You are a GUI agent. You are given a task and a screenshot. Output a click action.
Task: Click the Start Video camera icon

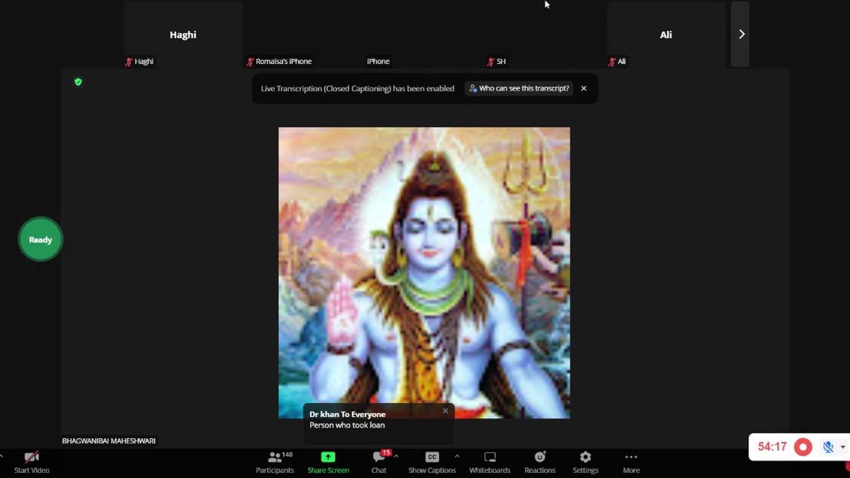pos(31,457)
